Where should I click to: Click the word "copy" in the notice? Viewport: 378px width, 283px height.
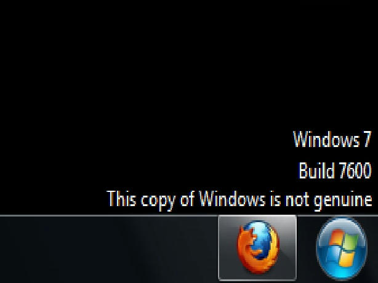[158, 201]
